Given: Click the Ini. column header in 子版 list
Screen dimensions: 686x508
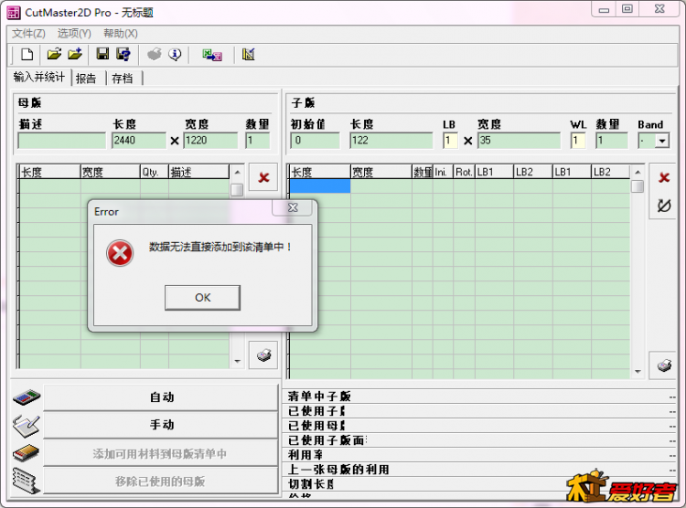Looking at the screenshot, I should (444, 172).
